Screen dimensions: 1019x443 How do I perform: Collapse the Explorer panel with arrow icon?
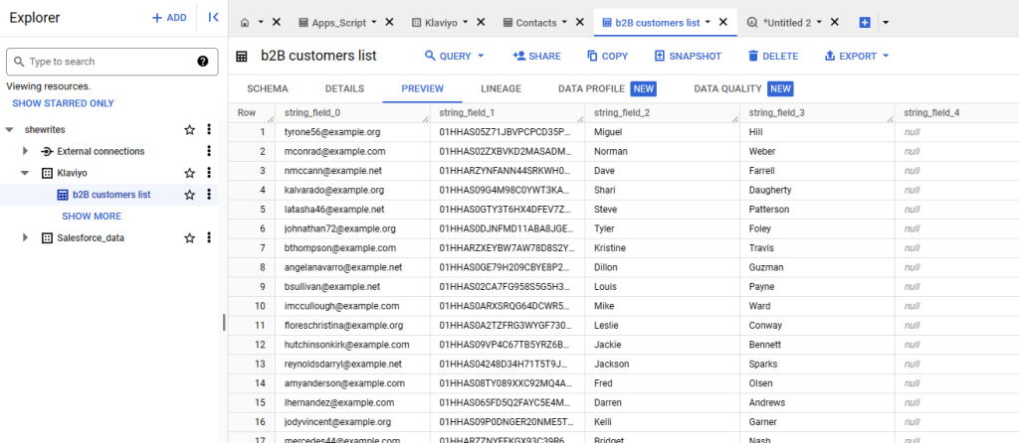[x=213, y=18]
